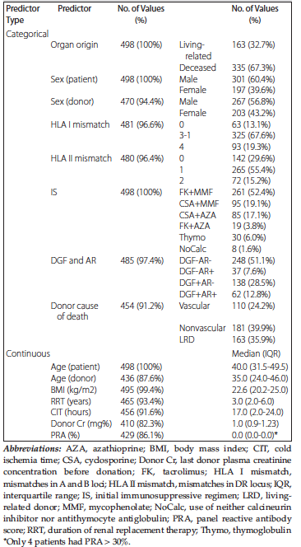Image resolution: width=301 pixels, height=547 pixels.
Task: Select the 'Organ origin' predictor row
Action: (150, 44)
